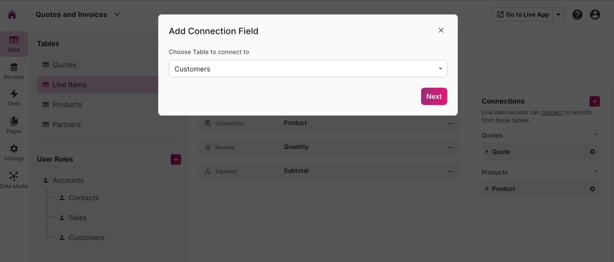The image size is (614, 262).
Task: Add a new user role
Action: (x=176, y=159)
